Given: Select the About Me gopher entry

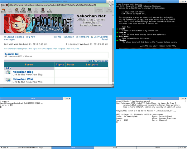Looking at the screenshot, I should [122, 33].
